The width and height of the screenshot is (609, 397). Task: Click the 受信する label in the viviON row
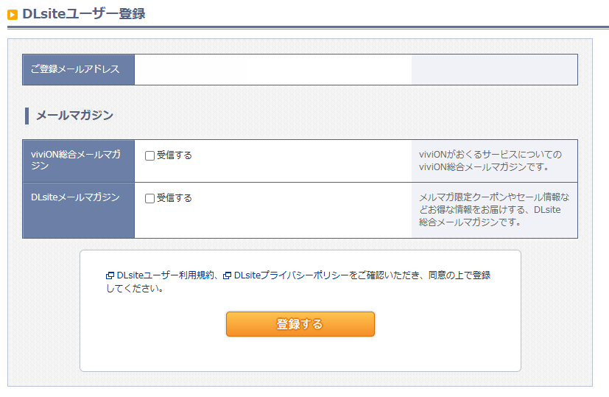[175, 155]
